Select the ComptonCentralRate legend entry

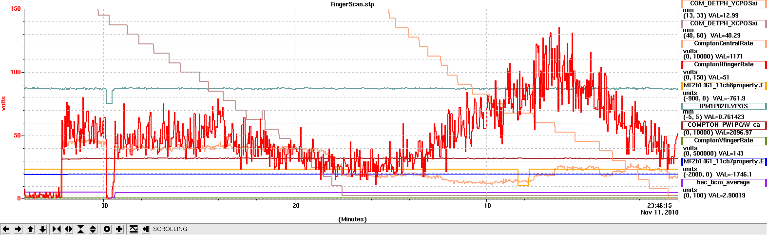pos(724,43)
